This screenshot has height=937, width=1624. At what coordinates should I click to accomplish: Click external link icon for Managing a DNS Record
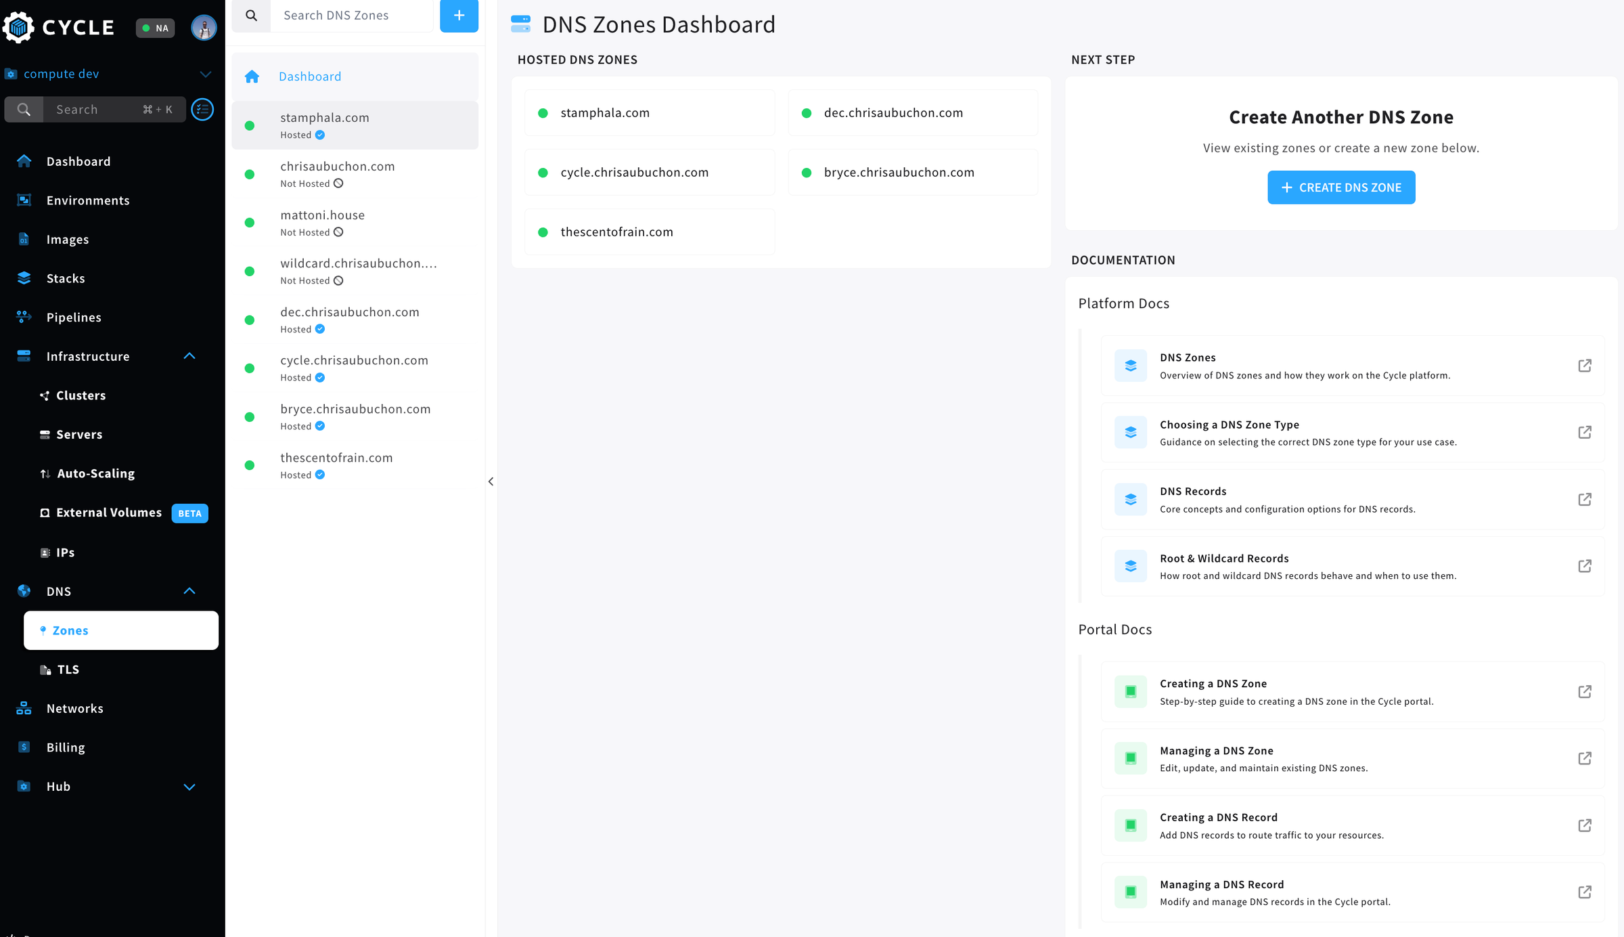1584,893
